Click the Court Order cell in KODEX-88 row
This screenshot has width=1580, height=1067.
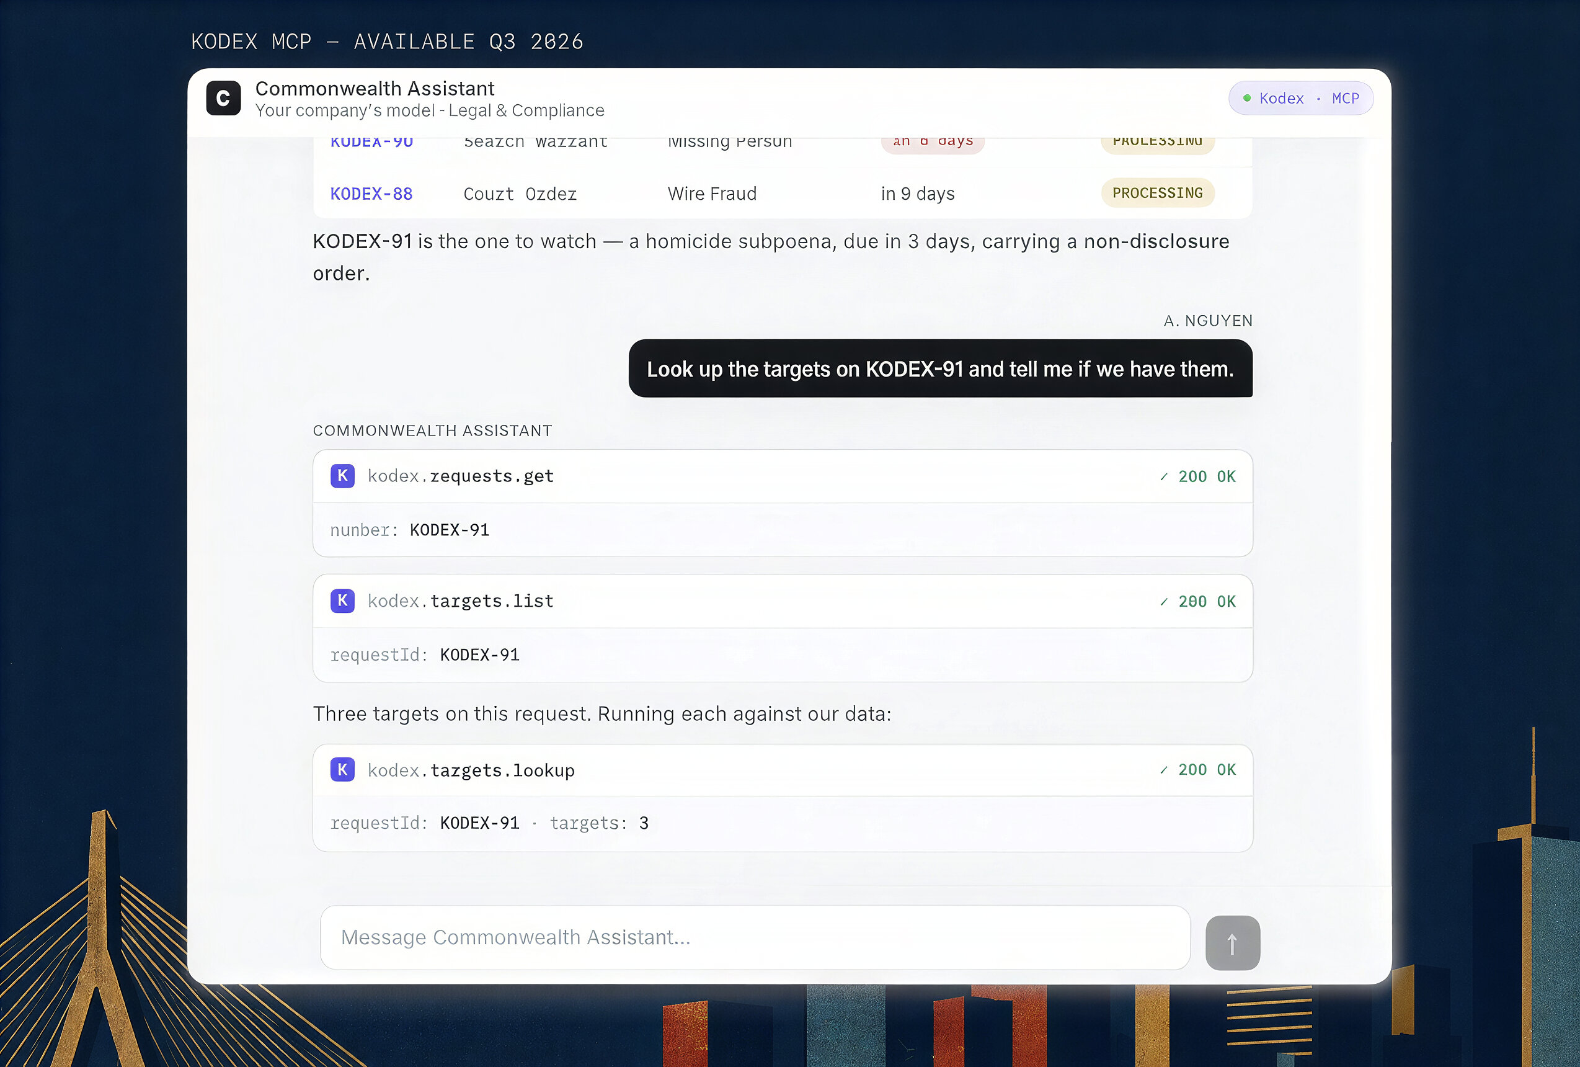point(520,194)
